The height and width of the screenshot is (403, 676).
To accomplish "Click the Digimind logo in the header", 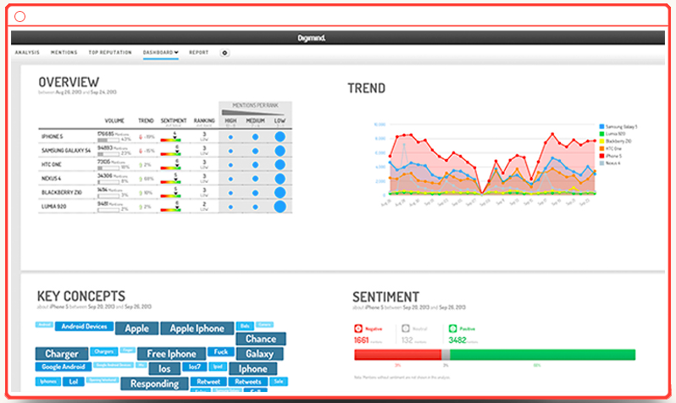I will pos(311,38).
